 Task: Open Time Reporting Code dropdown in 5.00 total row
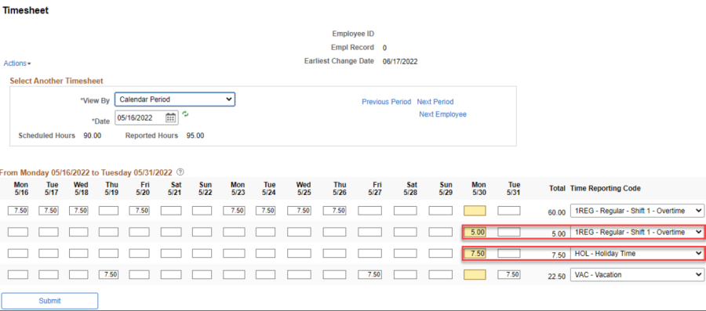tap(637, 232)
